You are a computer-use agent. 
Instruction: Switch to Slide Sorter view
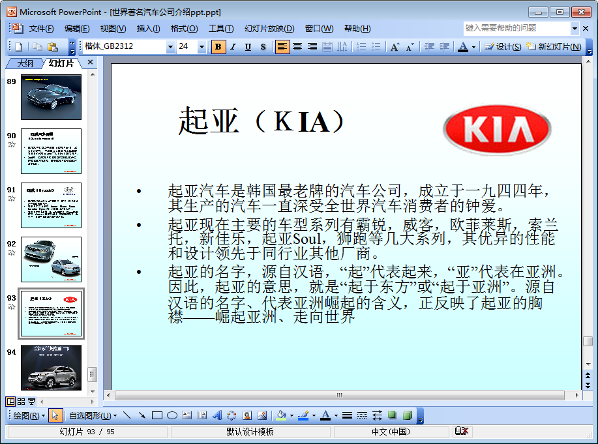(x=21, y=402)
